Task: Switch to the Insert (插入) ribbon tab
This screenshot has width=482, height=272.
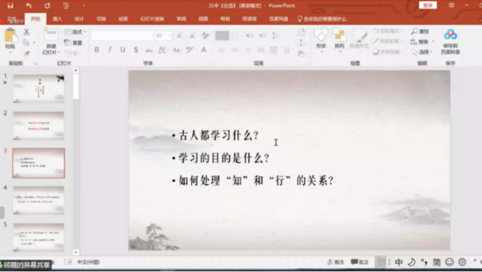Action: (57, 19)
